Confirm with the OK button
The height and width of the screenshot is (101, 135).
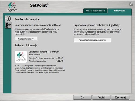[x=82, y=97]
